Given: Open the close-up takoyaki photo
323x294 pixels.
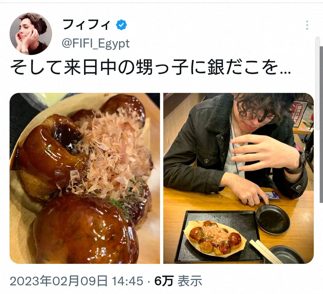Looking at the screenshot, I should (85, 178).
